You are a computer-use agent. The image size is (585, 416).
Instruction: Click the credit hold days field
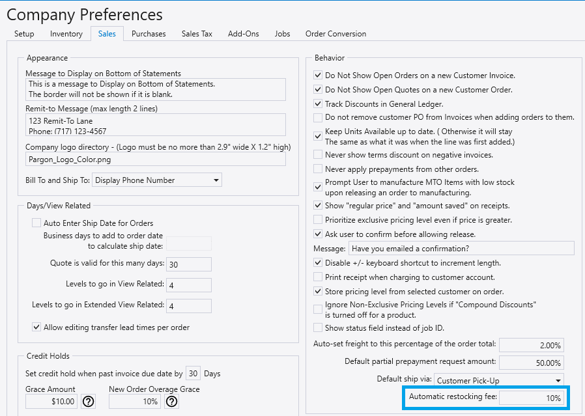(x=193, y=373)
